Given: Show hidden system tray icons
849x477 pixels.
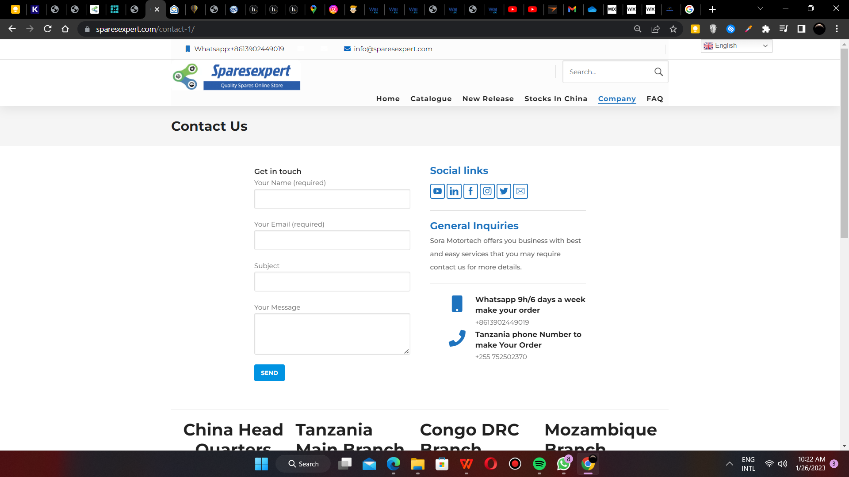Looking at the screenshot, I should click(x=730, y=464).
